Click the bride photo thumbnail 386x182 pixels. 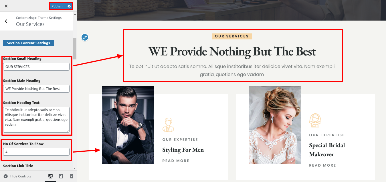pos(275,125)
